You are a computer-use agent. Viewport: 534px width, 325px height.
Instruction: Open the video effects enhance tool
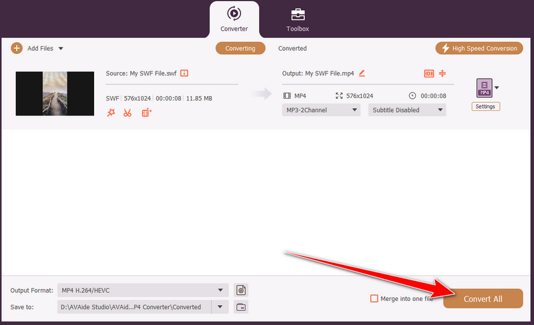(x=111, y=113)
